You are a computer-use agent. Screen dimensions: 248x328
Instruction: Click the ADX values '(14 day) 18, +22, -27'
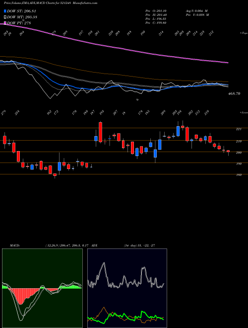click(139, 246)
